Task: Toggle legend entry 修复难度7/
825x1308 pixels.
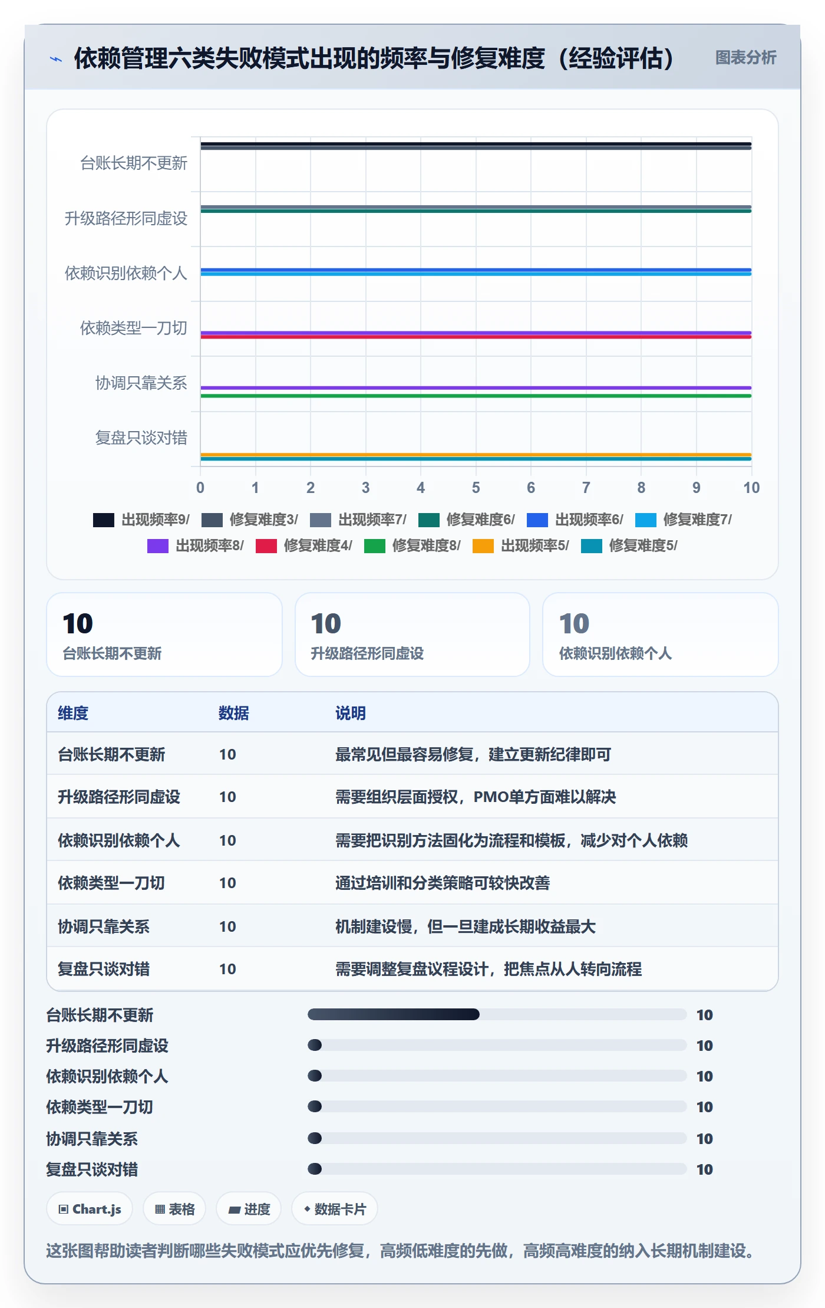Action: pos(683,520)
